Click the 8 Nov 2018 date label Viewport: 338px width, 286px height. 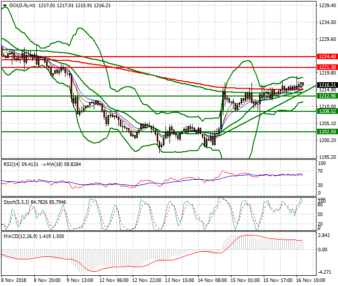(x=14, y=280)
